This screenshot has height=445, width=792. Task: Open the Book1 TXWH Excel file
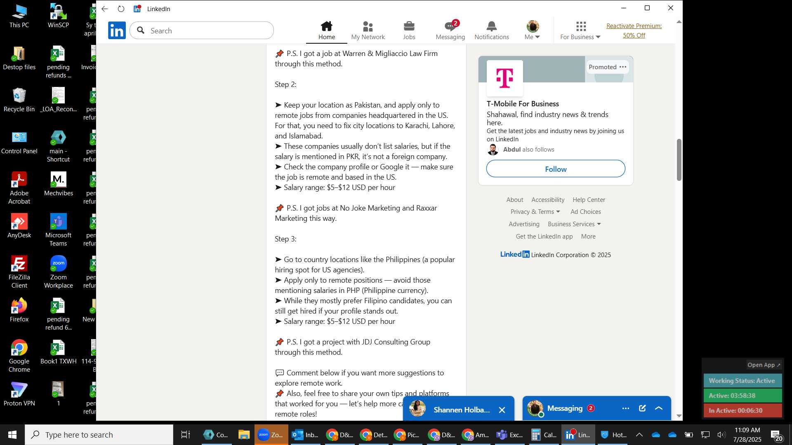point(58,353)
